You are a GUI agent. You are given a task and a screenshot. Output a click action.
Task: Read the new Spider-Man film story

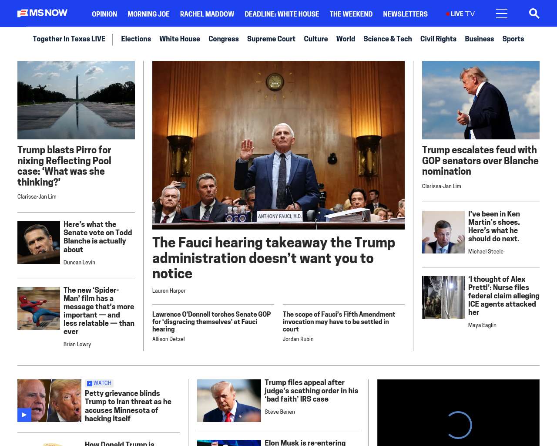point(99,311)
